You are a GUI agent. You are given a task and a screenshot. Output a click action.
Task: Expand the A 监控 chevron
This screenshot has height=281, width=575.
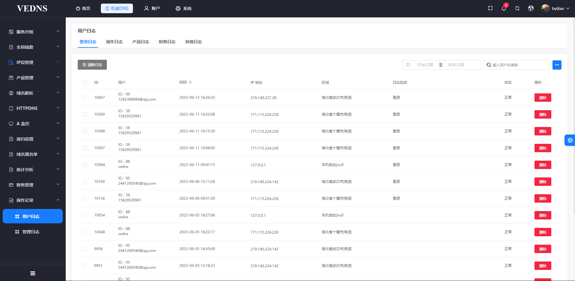58,123
